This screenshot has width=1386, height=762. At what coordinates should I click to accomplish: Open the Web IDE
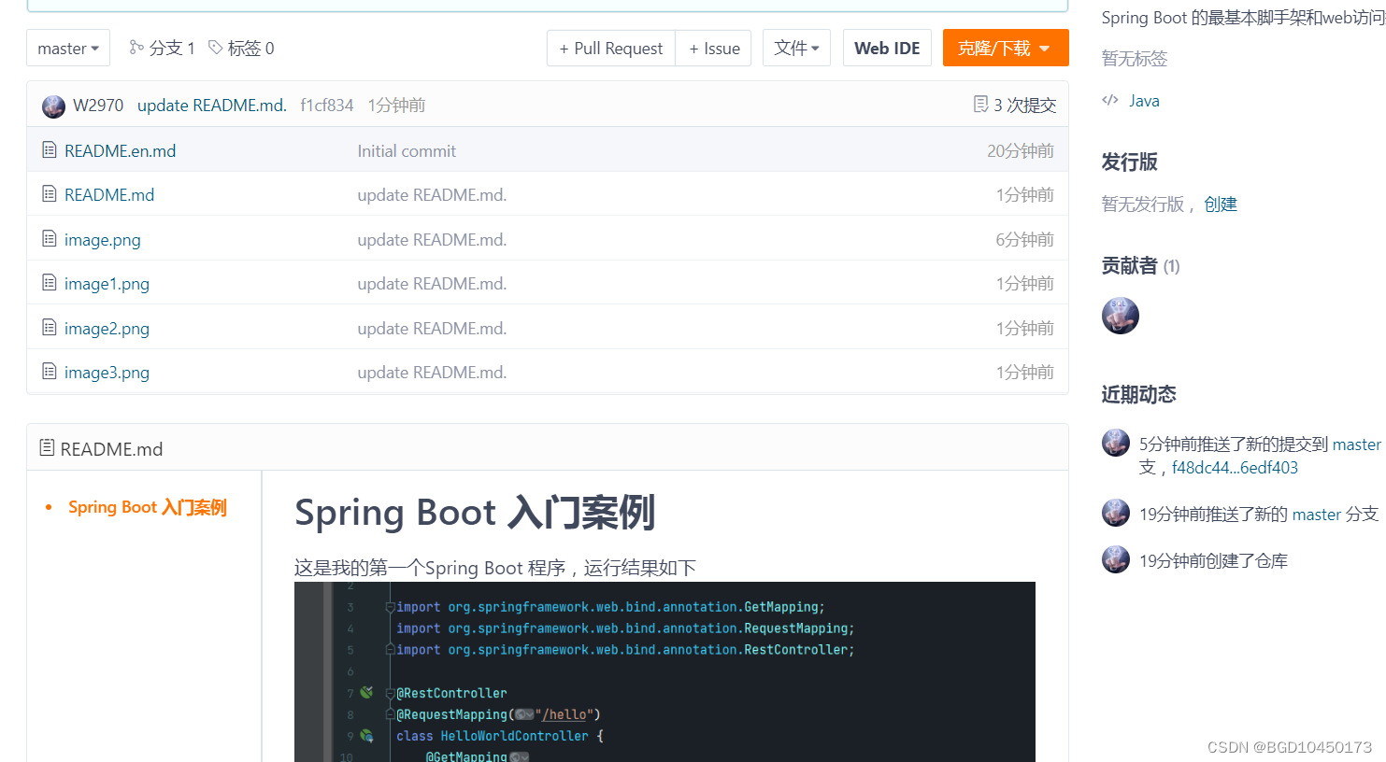tap(887, 48)
